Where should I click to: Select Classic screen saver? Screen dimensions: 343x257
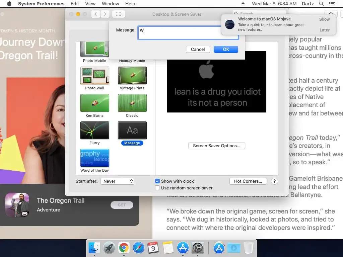(x=132, y=103)
